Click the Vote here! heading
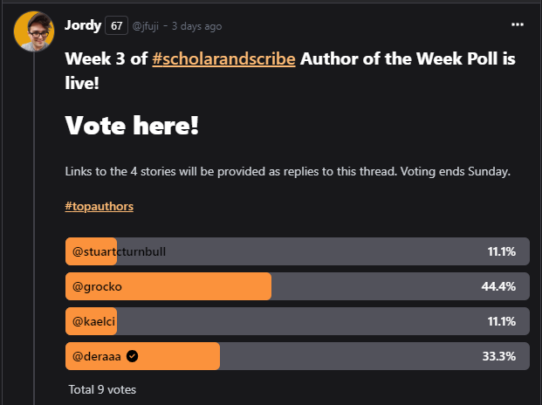Screen dimensions: 542x405 [x=132, y=125]
